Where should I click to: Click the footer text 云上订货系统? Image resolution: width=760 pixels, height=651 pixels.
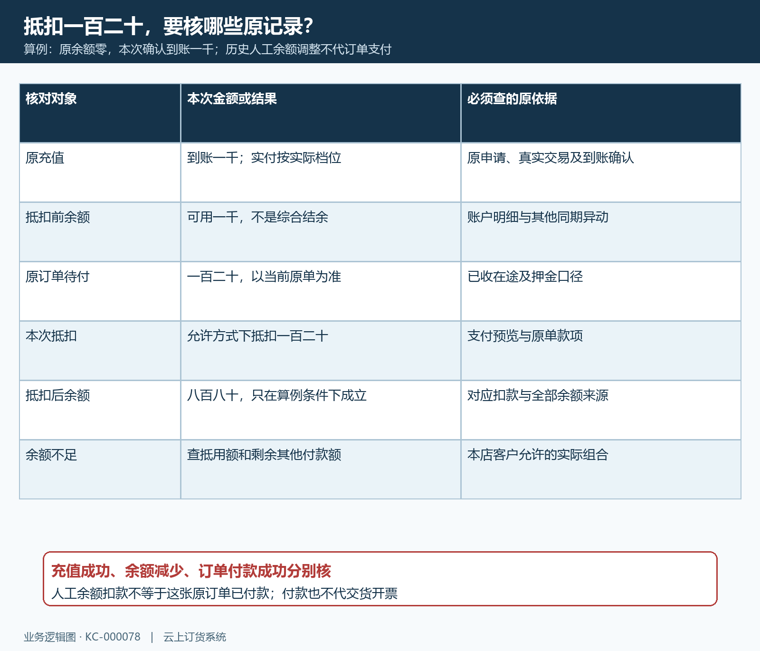coord(195,637)
